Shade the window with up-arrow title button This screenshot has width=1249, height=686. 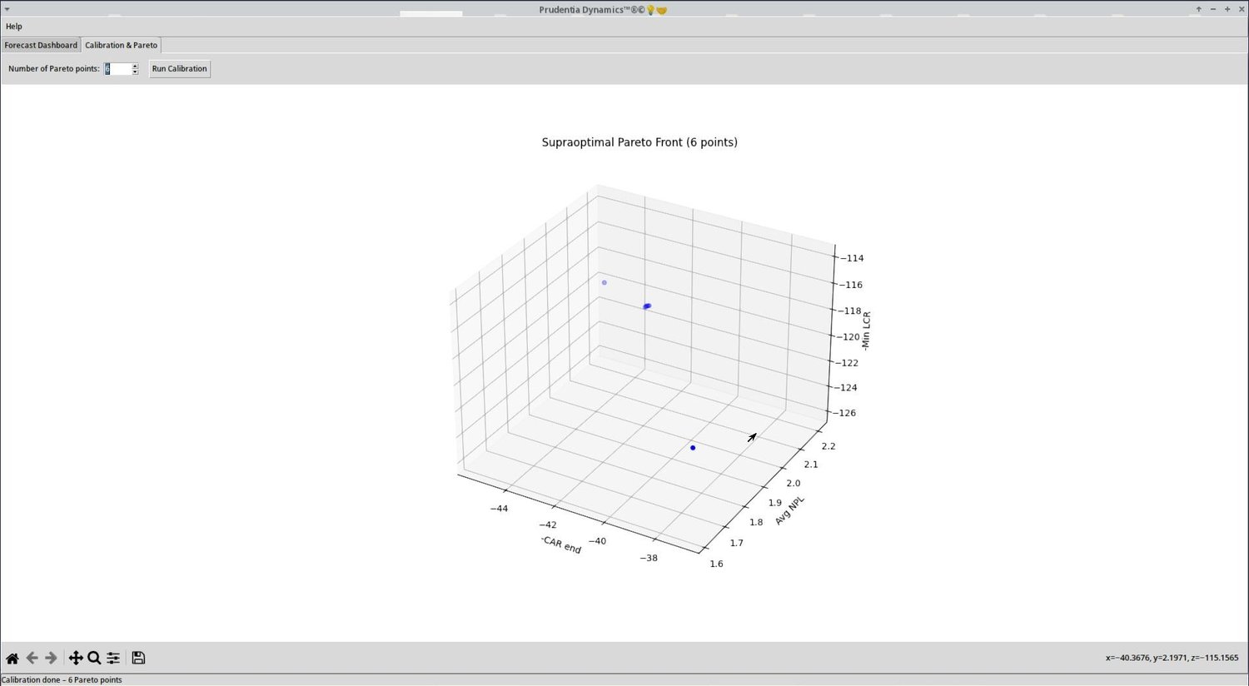coord(1199,9)
